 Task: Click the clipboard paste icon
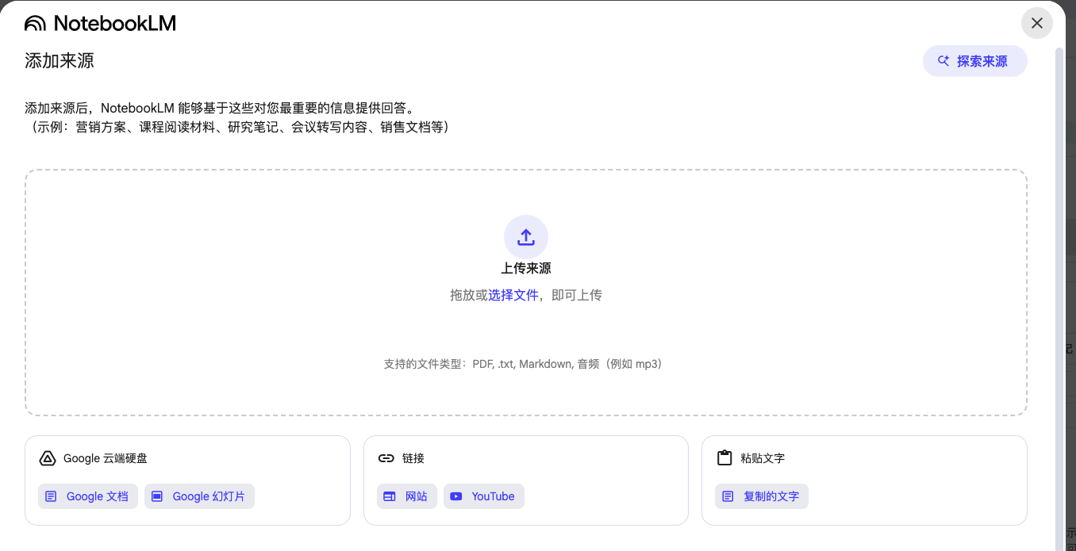click(x=724, y=458)
